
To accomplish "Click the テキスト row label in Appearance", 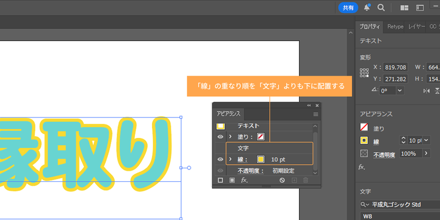I will pyautogui.click(x=248, y=126).
